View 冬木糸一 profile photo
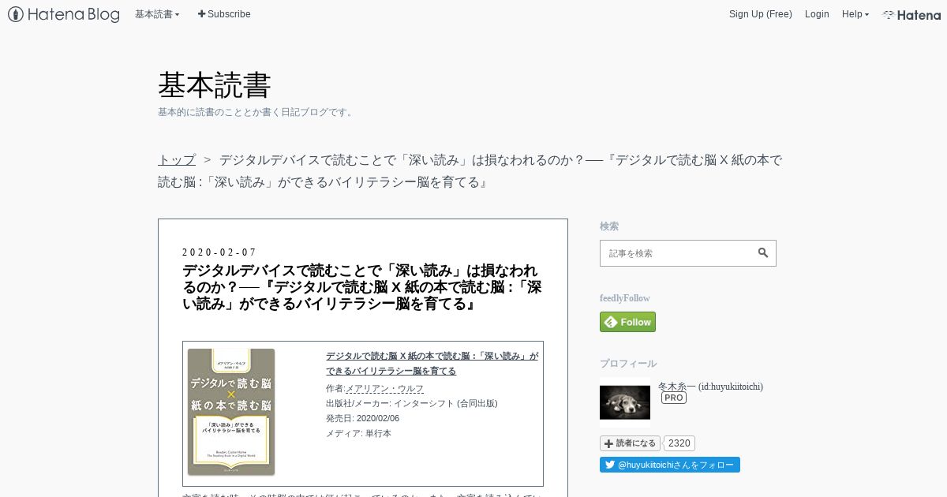The height and width of the screenshot is (497, 947). [625, 402]
